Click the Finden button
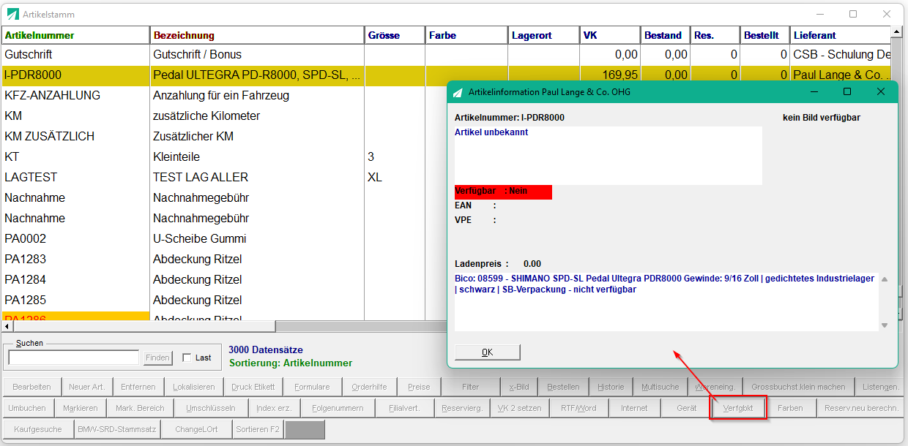908x446 pixels. point(157,358)
